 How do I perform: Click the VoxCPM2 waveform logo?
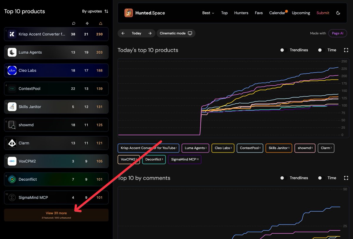pyautogui.click(x=12, y=161)
